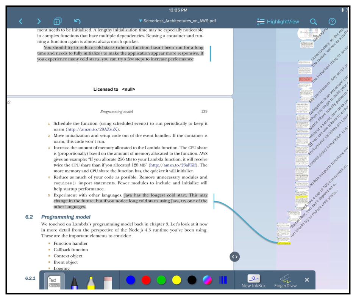The height and width of the screenshot is (299, 356).
Task: Select the yellow highlighter tool
Action: point(91,281)
